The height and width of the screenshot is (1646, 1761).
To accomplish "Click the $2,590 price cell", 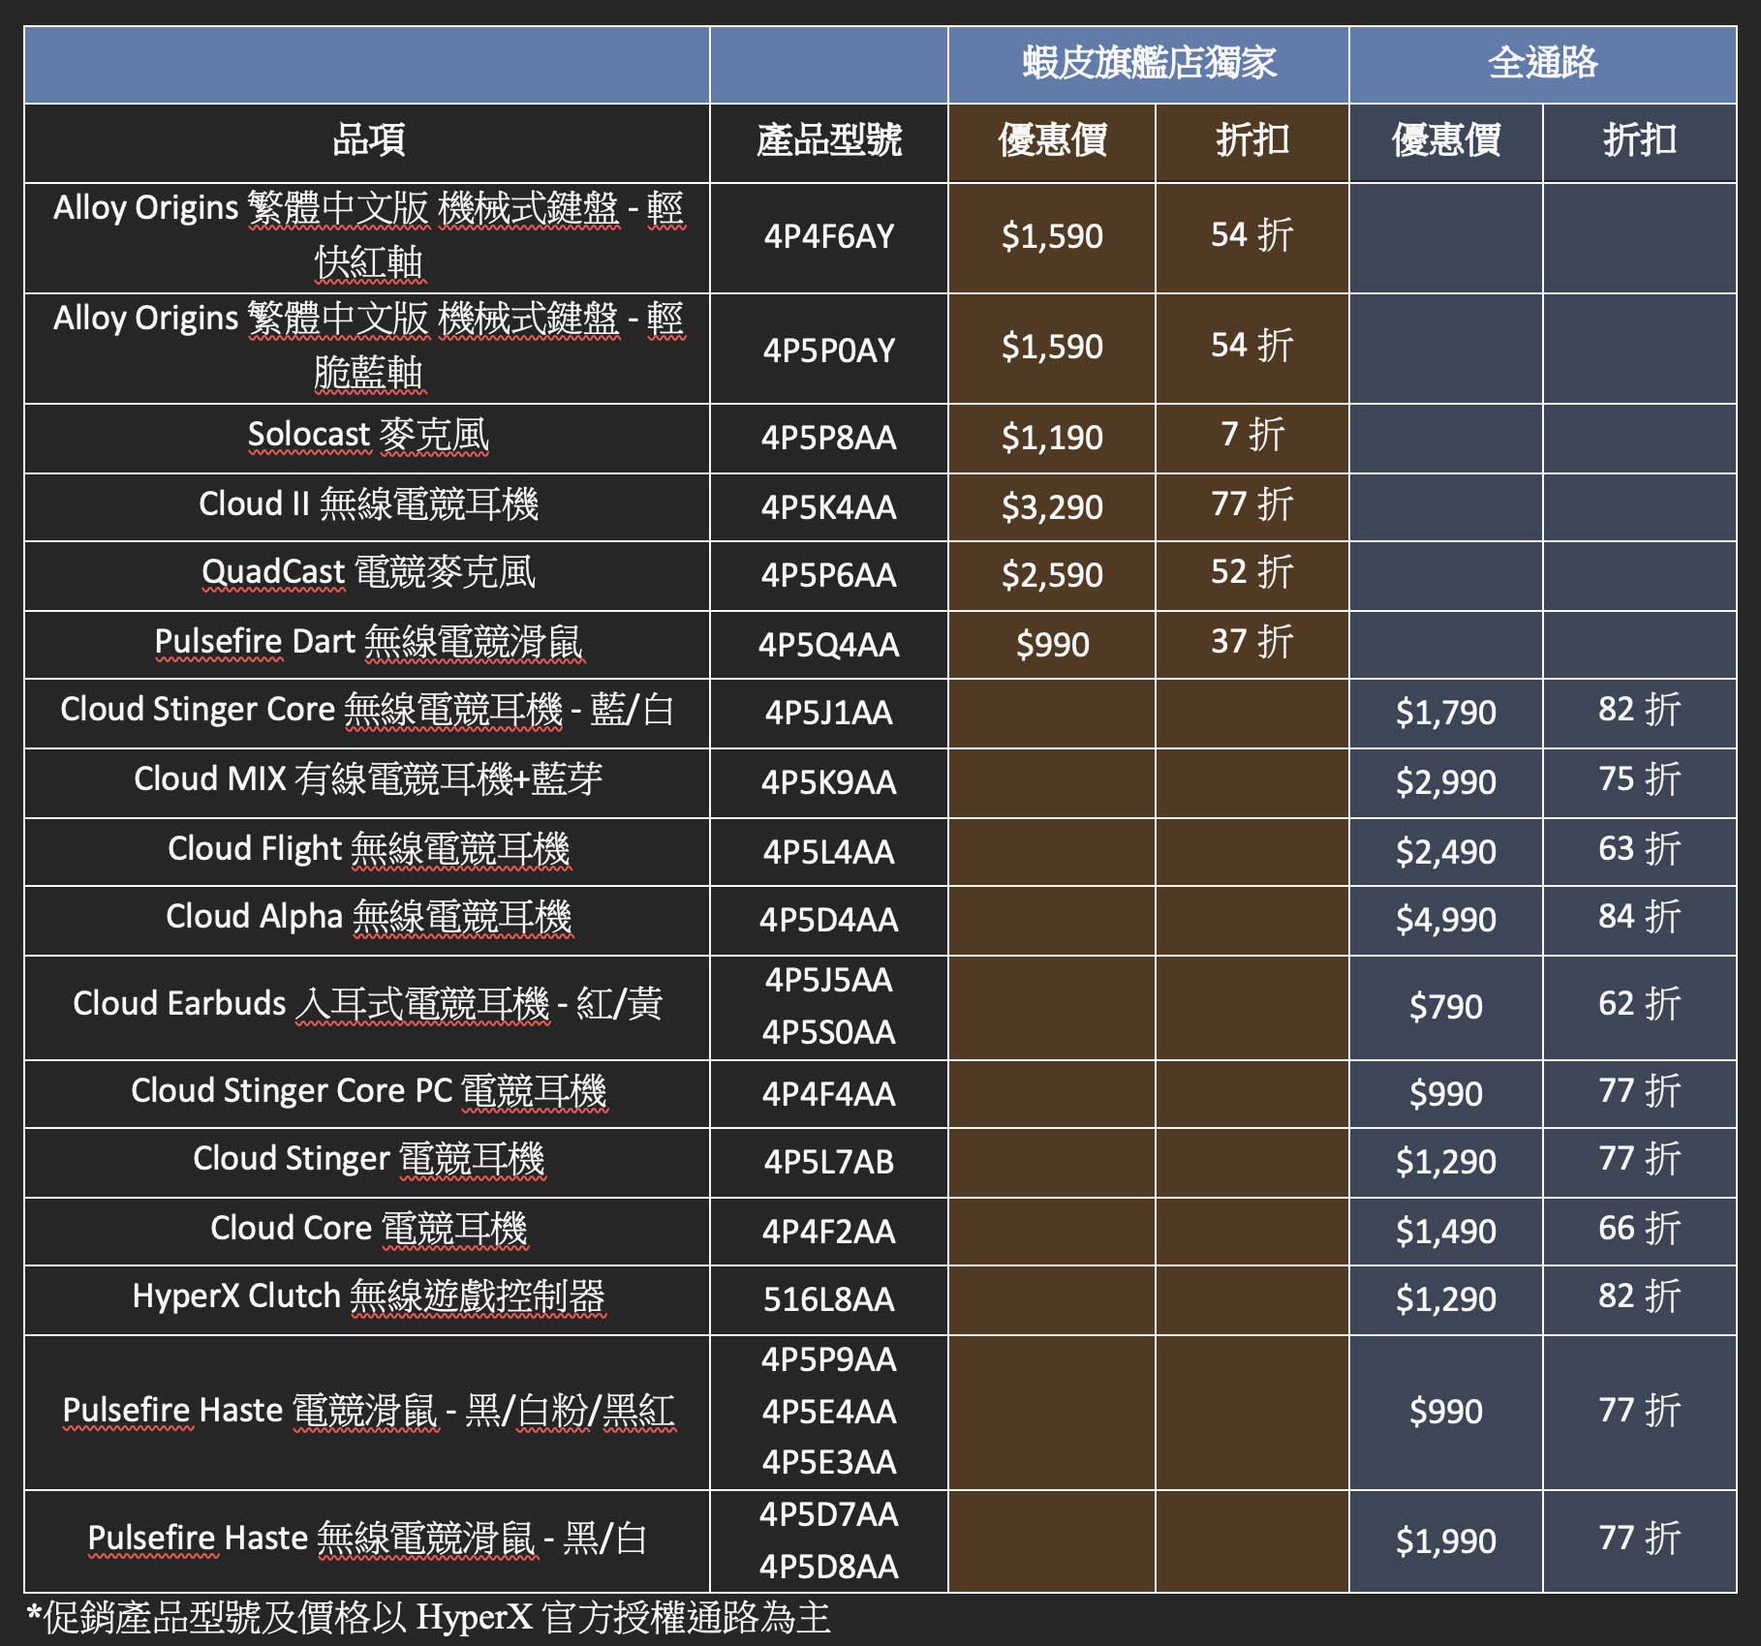I will pyautogui.click(x=1052, y=575).
